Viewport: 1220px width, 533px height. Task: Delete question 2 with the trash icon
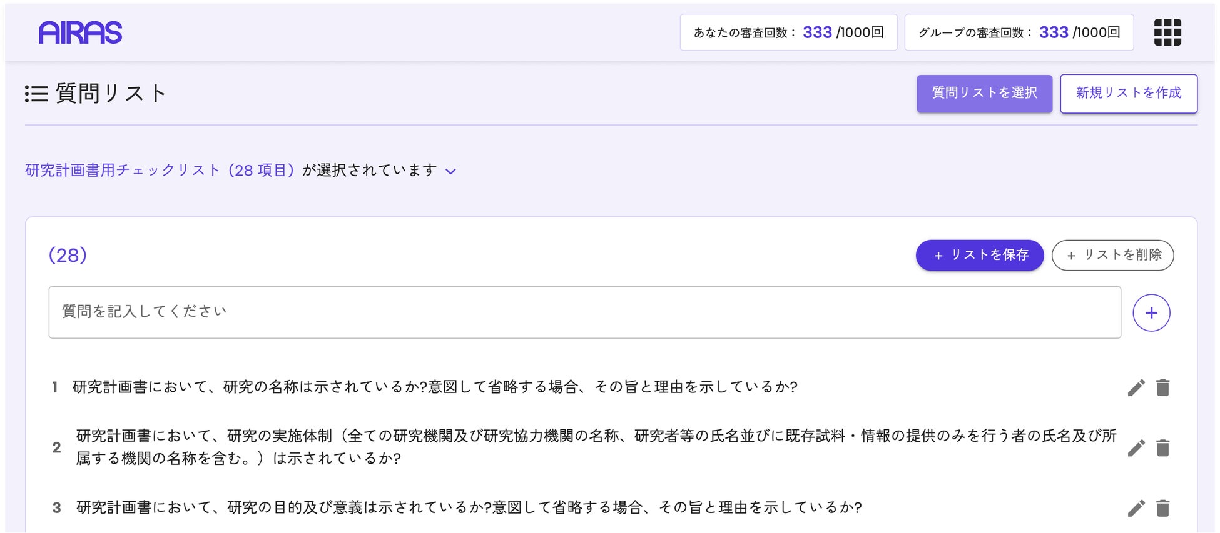pos(1163,447)
